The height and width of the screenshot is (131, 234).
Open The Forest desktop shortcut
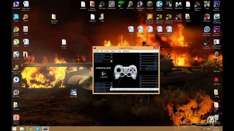(102, 5)
